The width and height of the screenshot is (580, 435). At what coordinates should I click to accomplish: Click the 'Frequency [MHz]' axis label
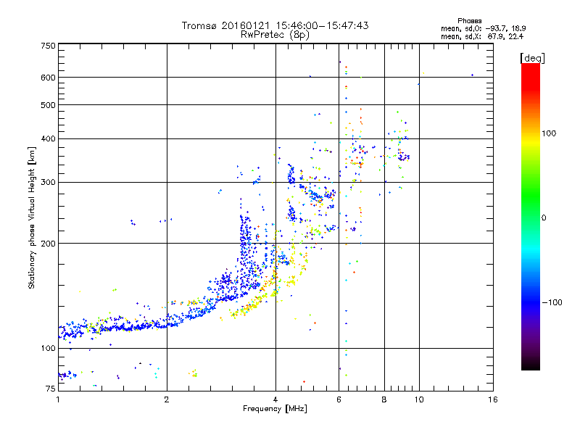[x=275, y=409]
